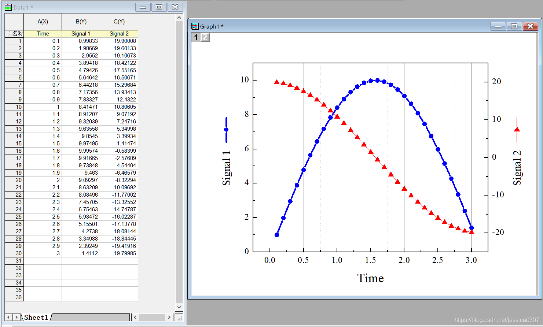The image size is (543, 327).
Task: Click horizontal scrollbar right arrow in Data1
Action: click(x=169, y=317)
